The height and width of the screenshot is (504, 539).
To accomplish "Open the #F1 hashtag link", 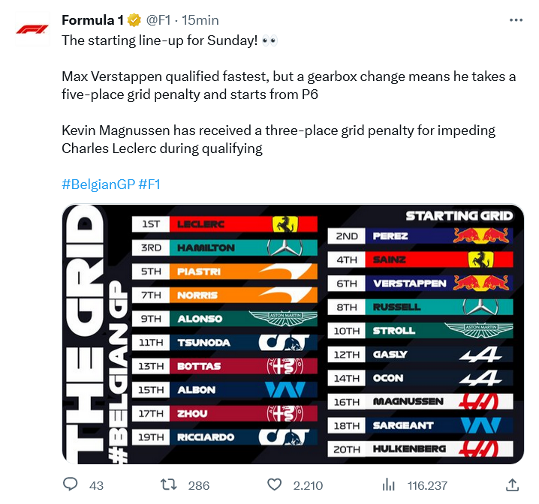I will click(150, 184).
